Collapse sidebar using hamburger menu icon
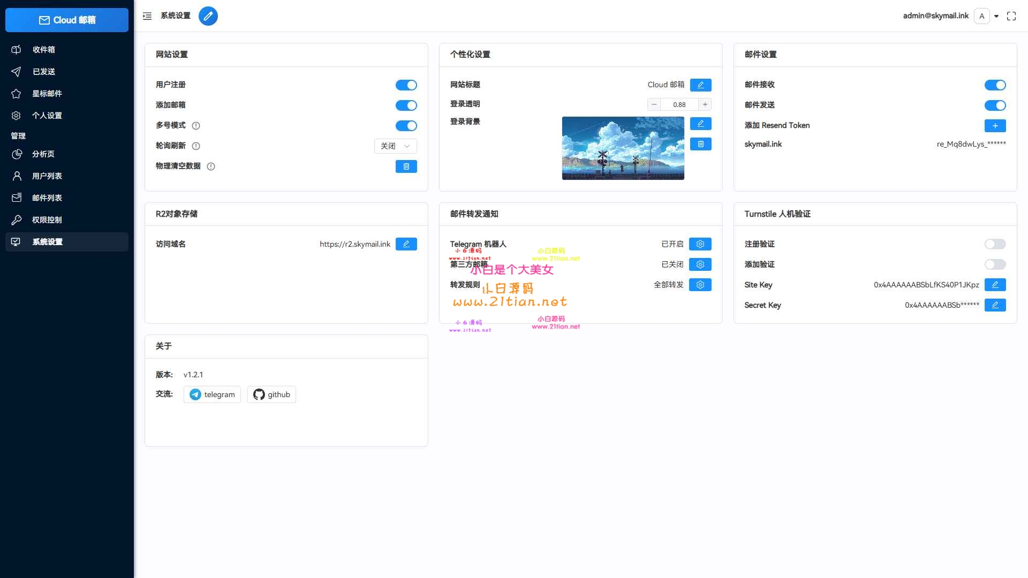Image resolution: width=1028 pixels, height=578 pixels. pyautogui.click(x=147, y=16)
